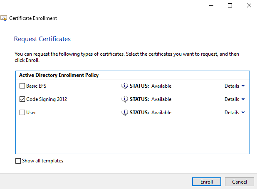The image size is (257, 189).
Task: Click the status info icon in the User row
Action: coord(124,113)
